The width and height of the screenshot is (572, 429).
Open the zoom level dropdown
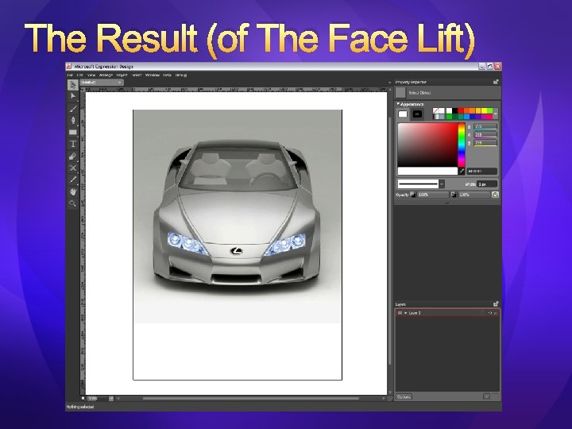pyautogui.click(x=111, y=399)
